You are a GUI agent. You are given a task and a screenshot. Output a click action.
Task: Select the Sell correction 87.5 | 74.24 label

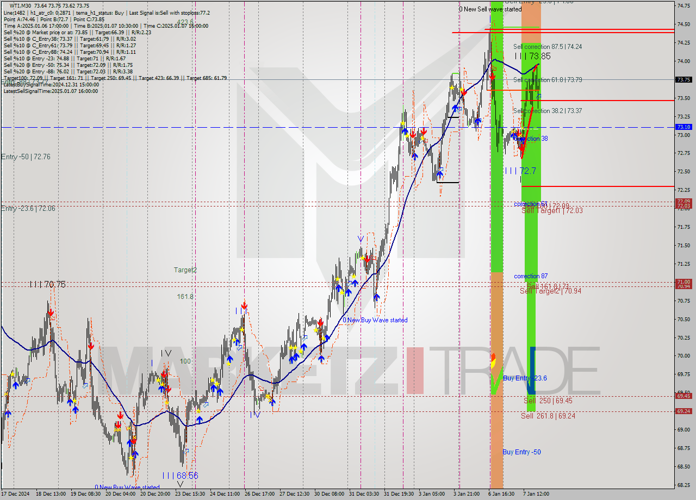click(548, 47)
